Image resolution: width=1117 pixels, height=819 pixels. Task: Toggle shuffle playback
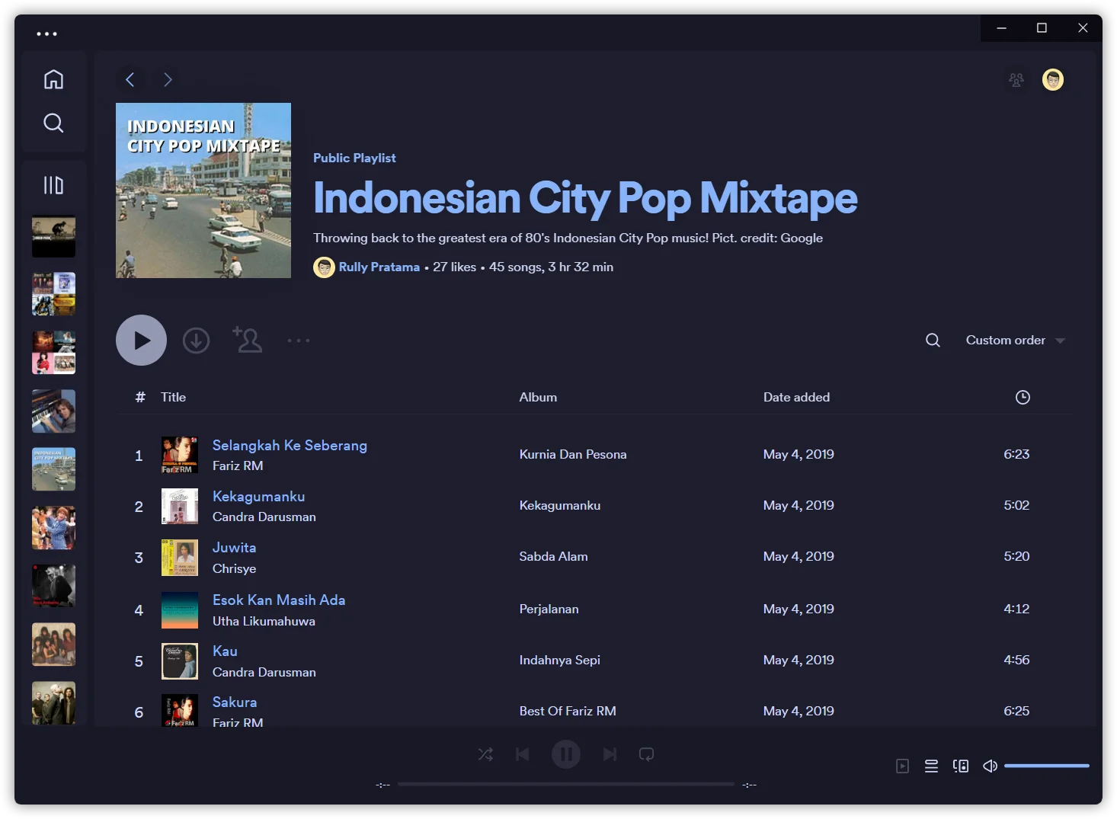pyautogui.click(x=485, y=754)
